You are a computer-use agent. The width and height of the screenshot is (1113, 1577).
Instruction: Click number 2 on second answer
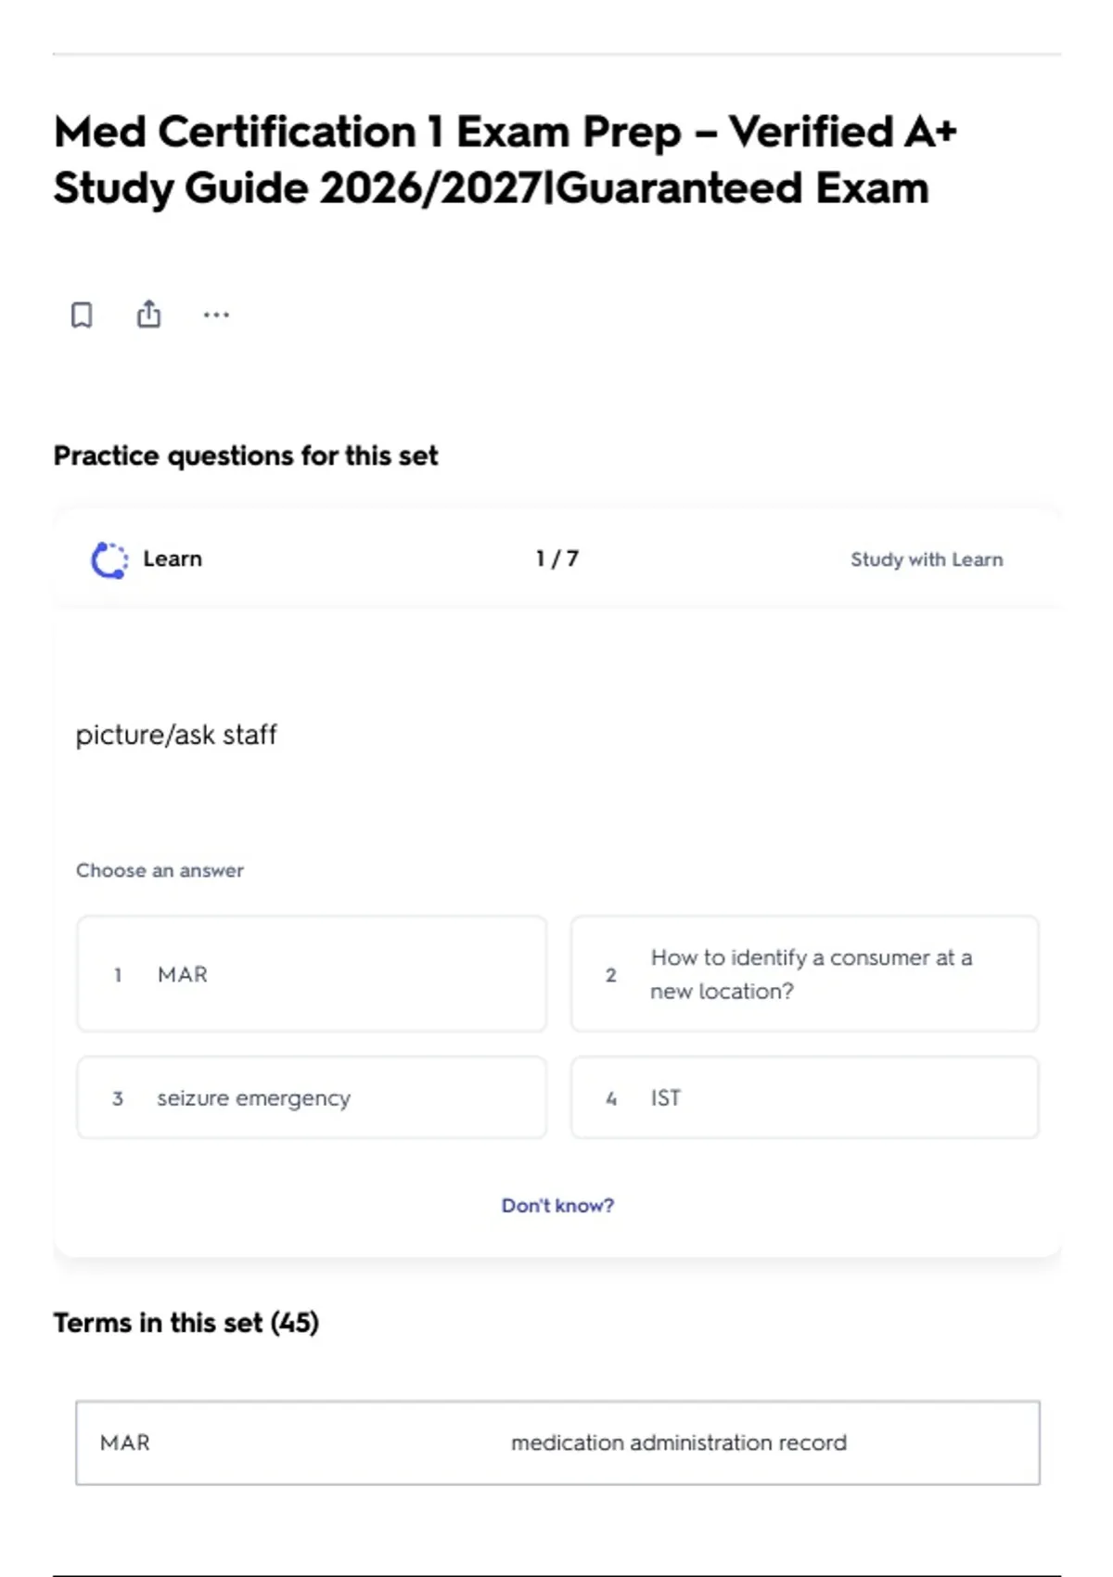coord(610,975)
